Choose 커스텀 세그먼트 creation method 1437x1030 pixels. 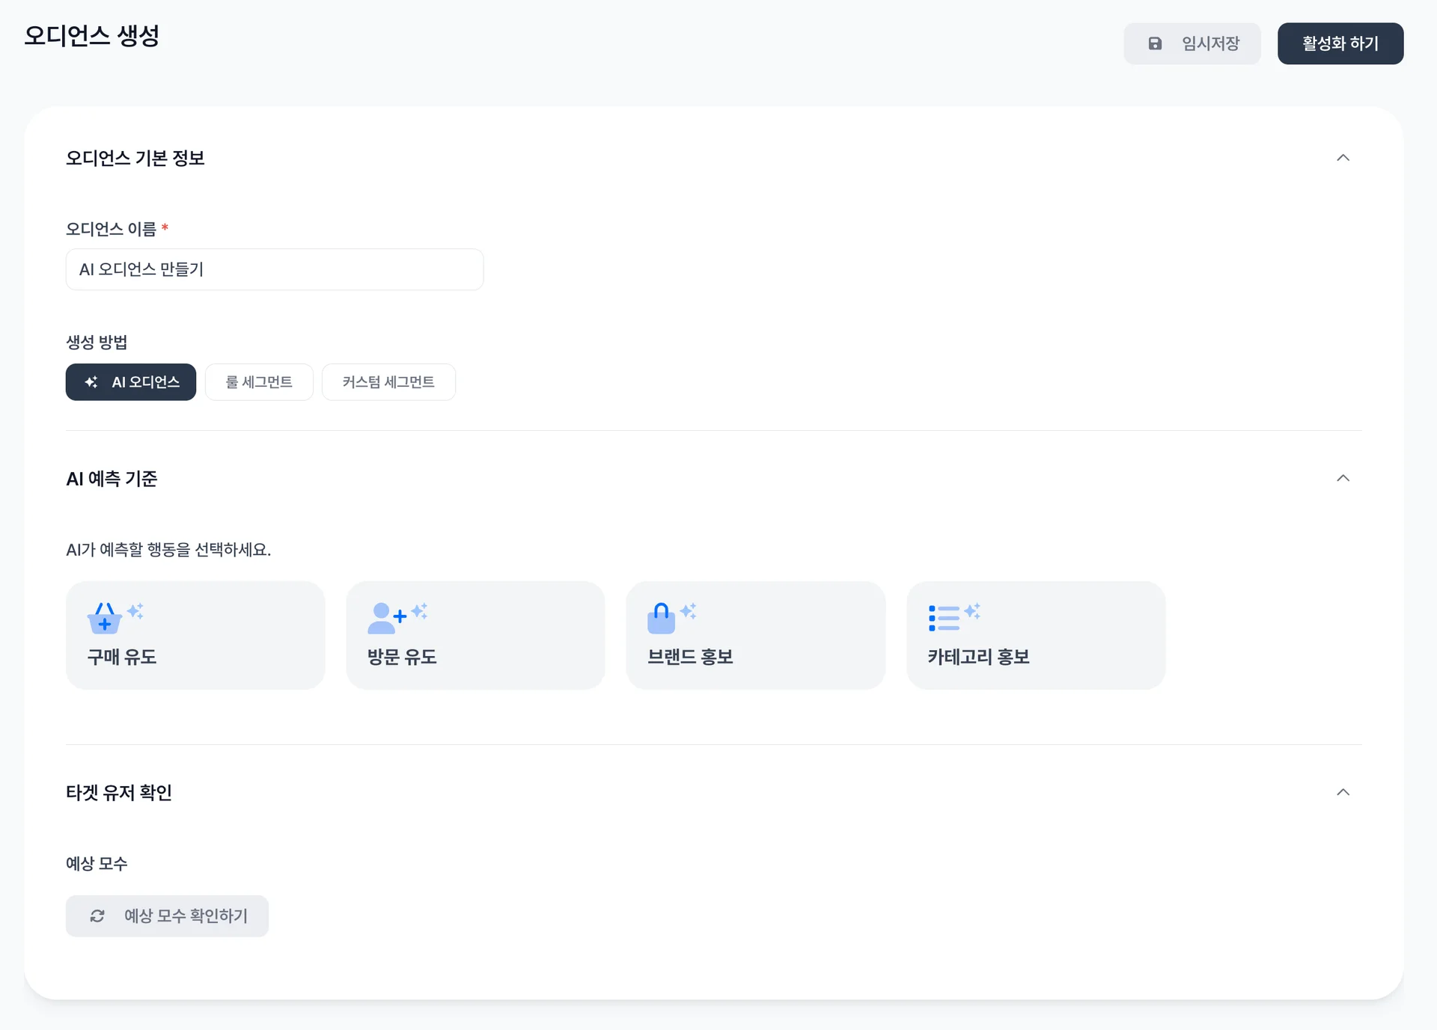coord(388,382)
